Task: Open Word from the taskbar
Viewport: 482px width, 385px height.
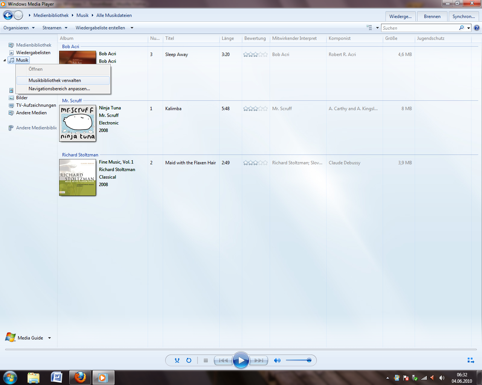Action: point(56,377)
